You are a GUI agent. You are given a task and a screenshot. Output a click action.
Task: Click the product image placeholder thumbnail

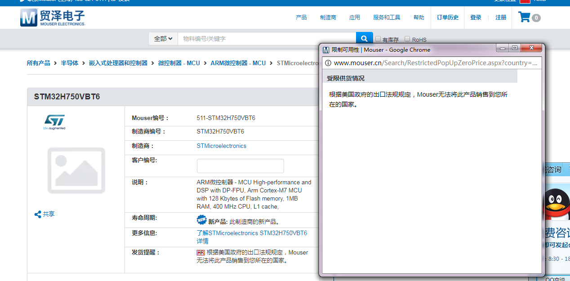point(76,170)
